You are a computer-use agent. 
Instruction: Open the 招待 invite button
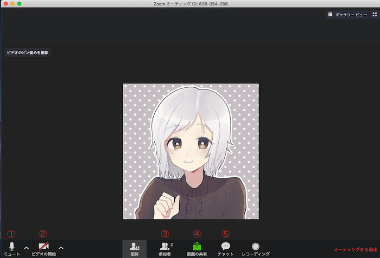(135, 249)
